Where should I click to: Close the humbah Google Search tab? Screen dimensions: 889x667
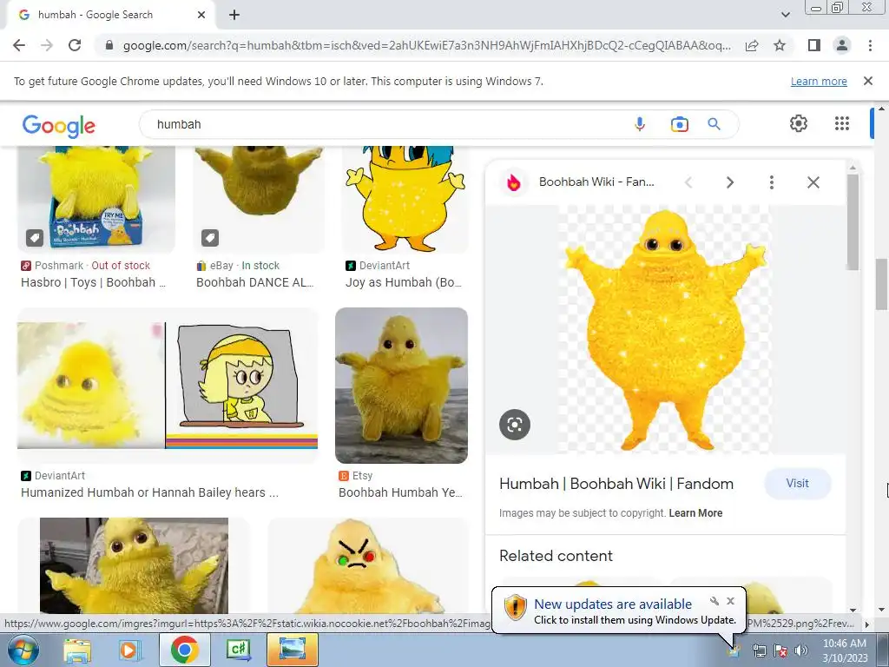point(201,16)
